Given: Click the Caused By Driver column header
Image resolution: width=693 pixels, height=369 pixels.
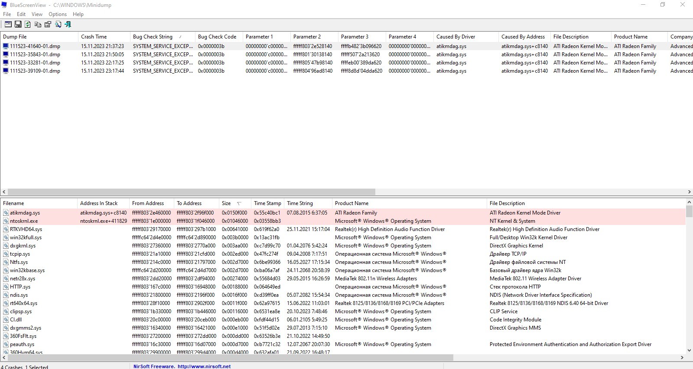Looking at the screenshot, I should pos(466,37).
